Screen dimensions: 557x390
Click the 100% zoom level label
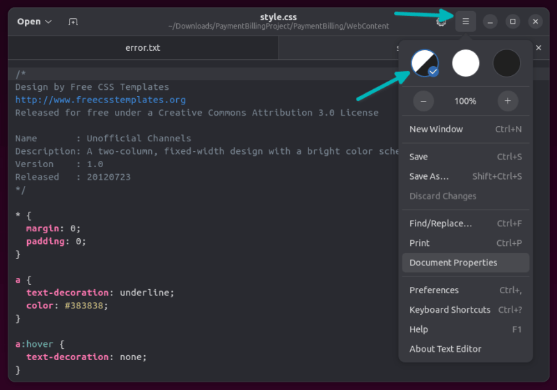[x=465, y=101]
